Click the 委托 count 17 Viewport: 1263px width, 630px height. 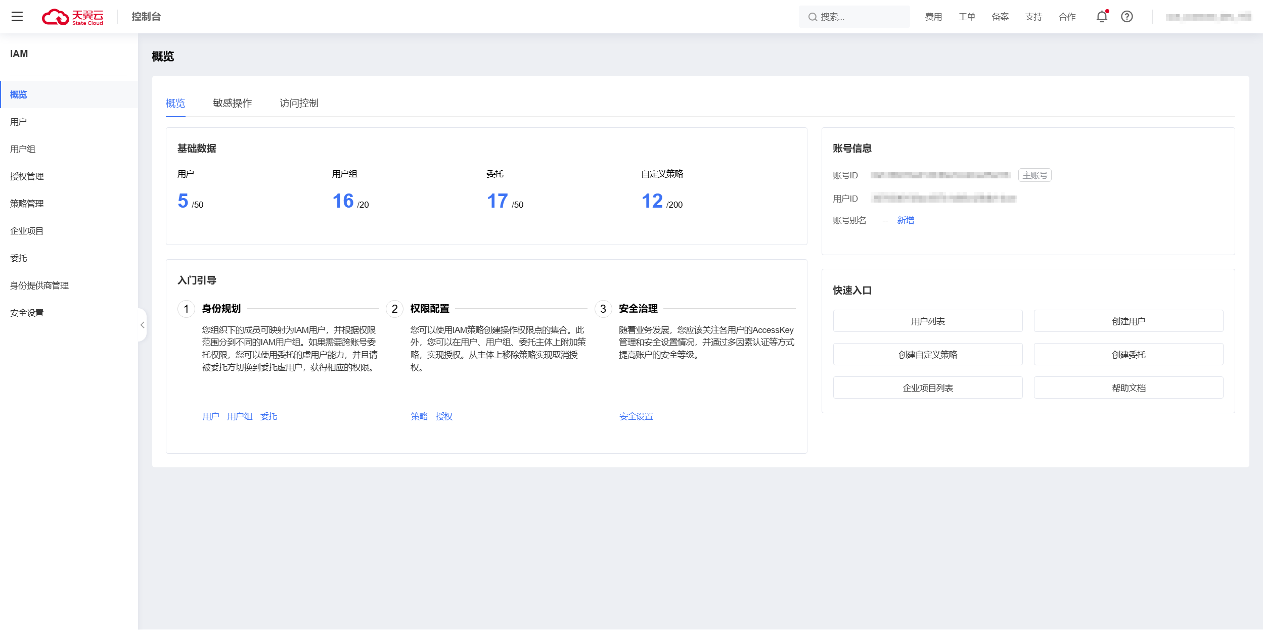click(x=498, y=201)
